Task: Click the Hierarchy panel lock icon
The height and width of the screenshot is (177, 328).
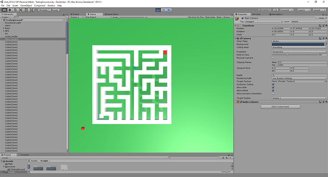Action: pos(64,15)
